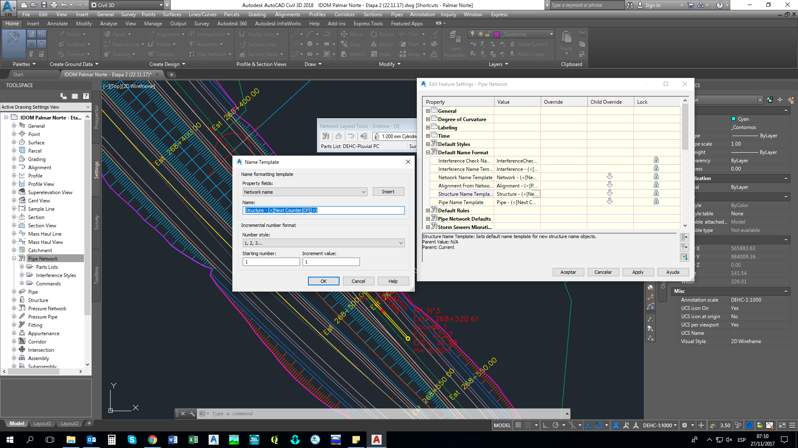Open Parts List icon in Network Layout Tools
798x448 pixels.
click(x=364, y=136)
